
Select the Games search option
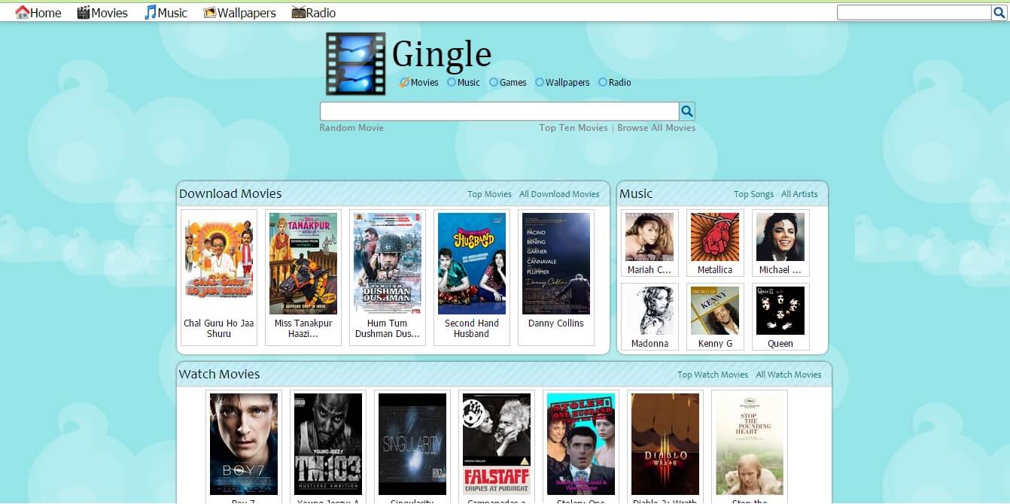tap(507, 83)
